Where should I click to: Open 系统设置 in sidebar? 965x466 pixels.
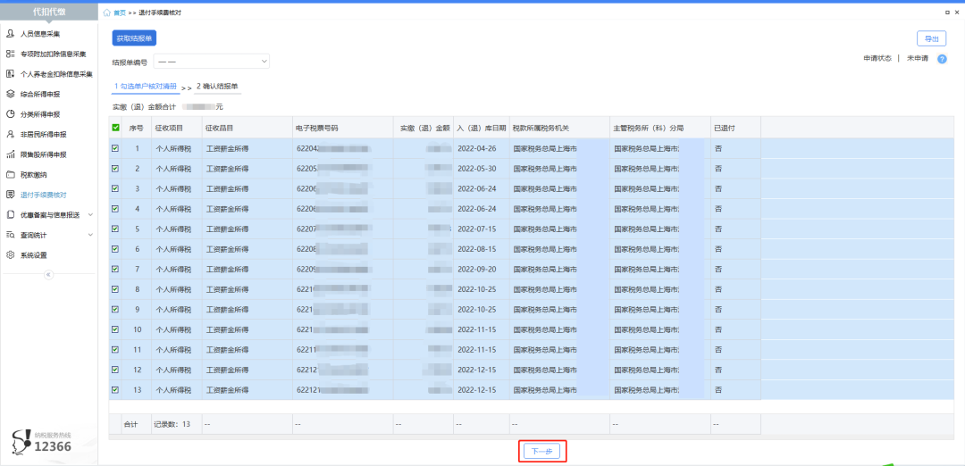click(34, 255)
